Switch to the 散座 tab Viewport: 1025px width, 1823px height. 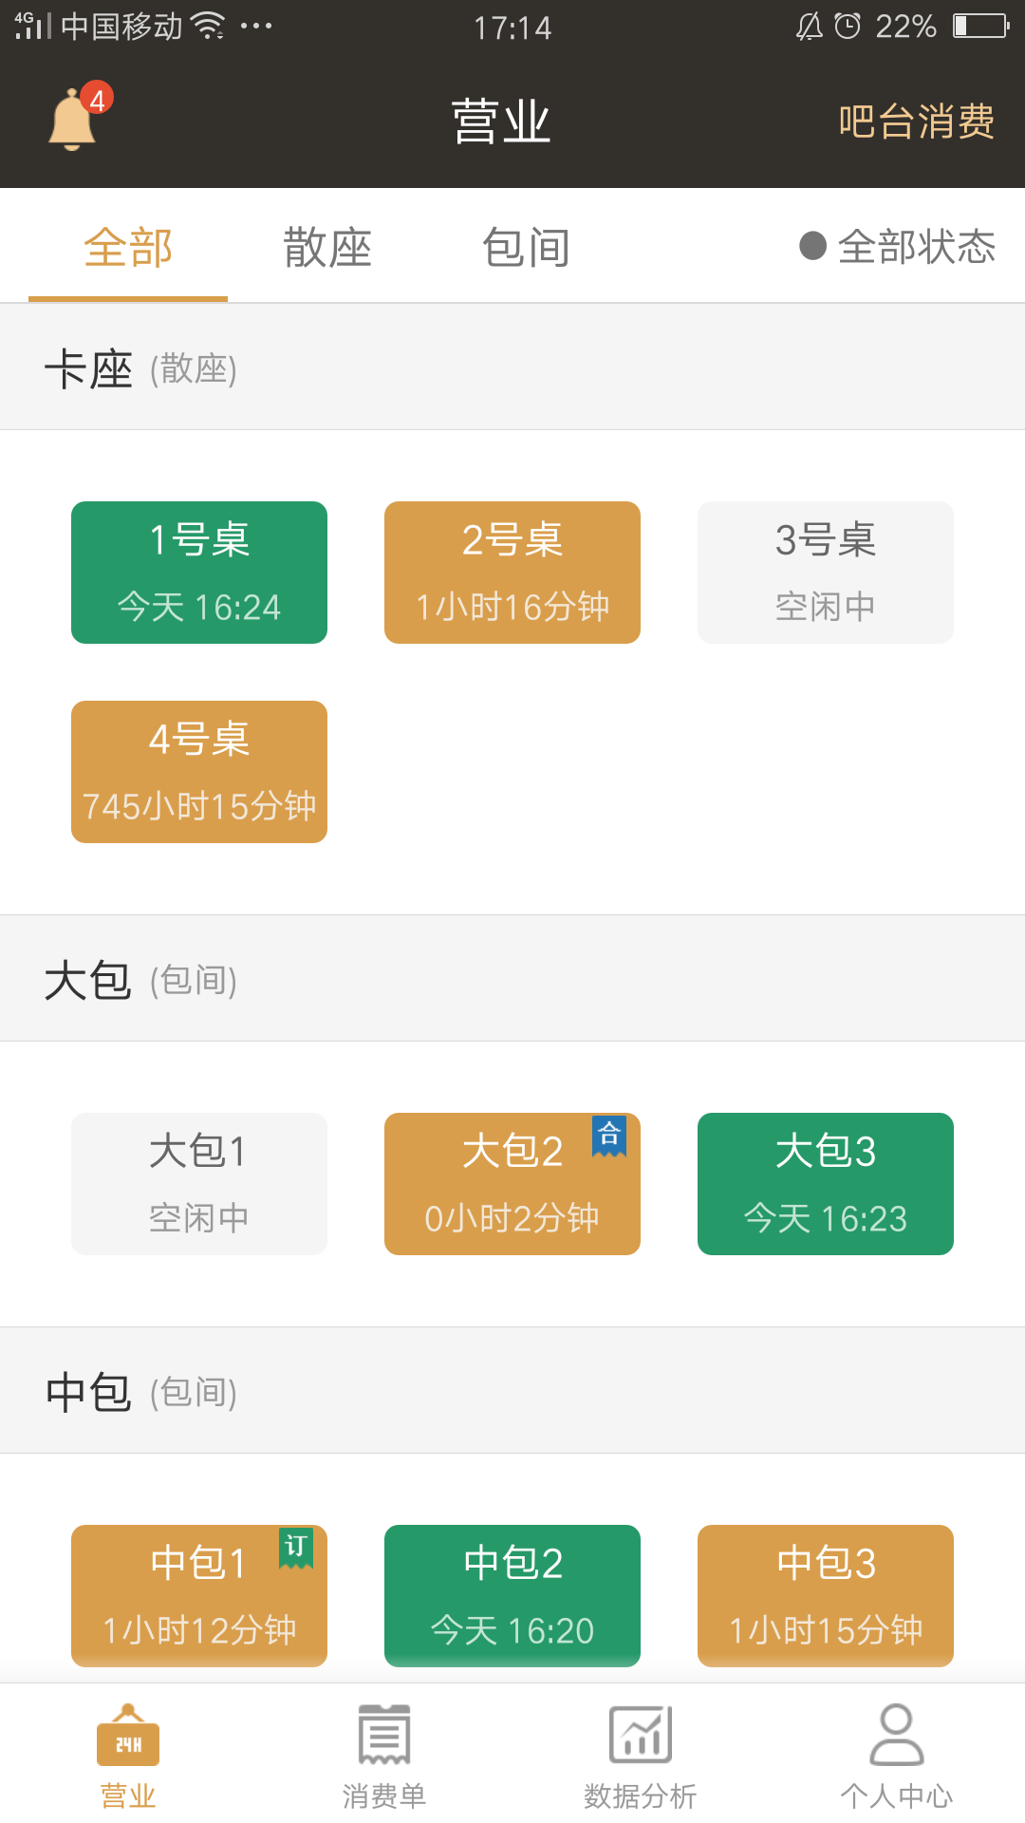click(x=327, y=248)
